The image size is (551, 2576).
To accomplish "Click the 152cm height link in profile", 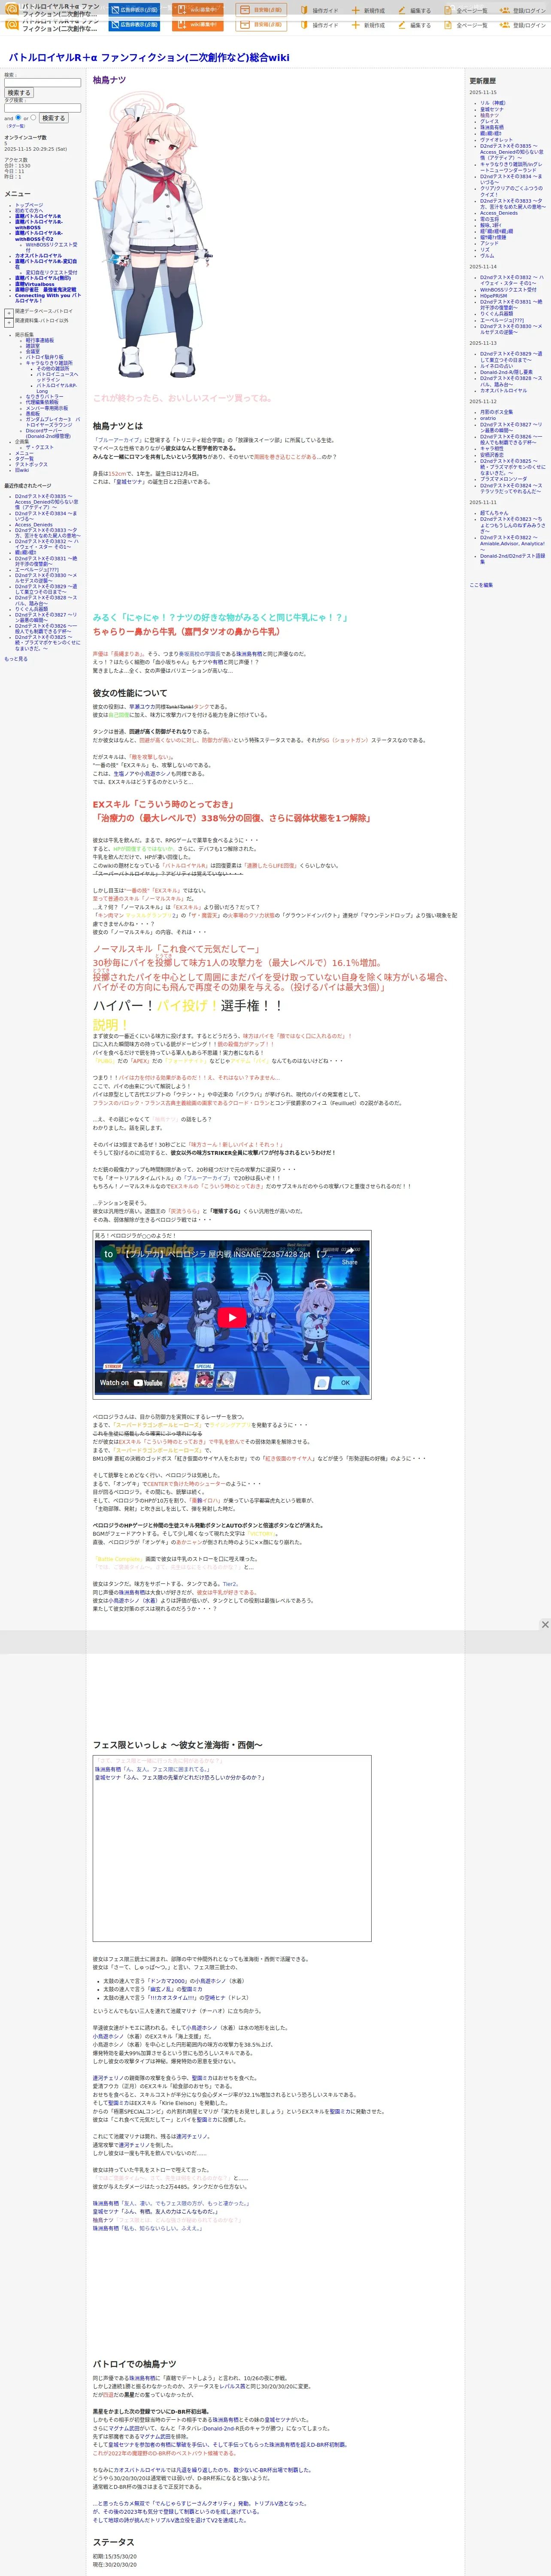I will 118,474.
